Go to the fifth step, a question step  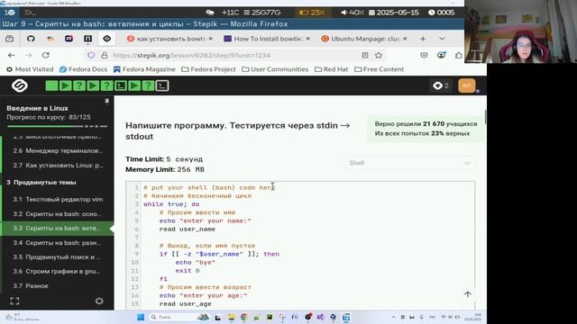click(x=106, y=85)
